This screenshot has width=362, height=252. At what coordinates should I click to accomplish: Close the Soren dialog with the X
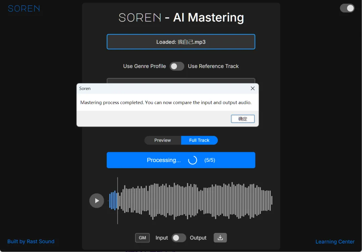tap(253, 88)
